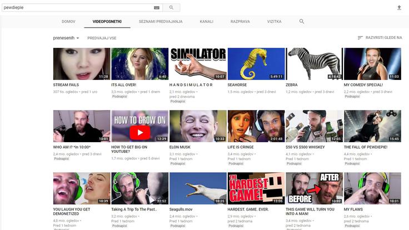Click 307 tis. ogledov text under STREAM FAILS

[x=66, y=92]
